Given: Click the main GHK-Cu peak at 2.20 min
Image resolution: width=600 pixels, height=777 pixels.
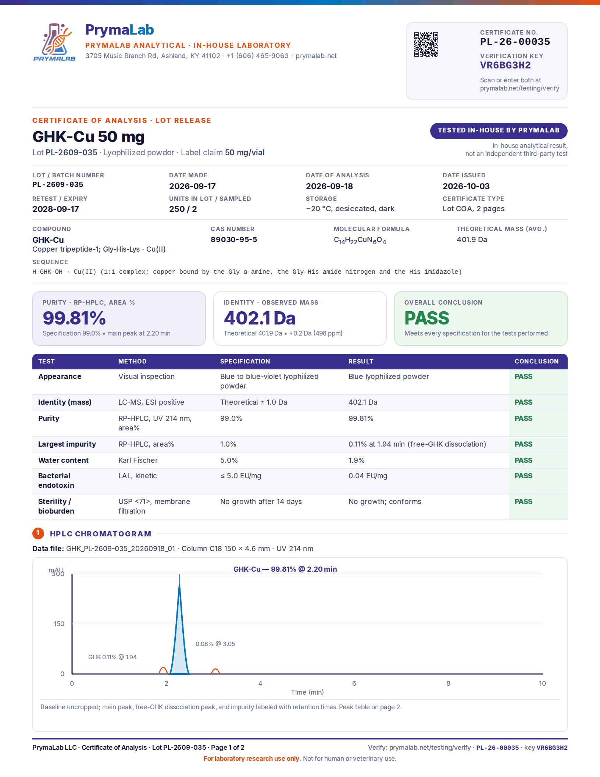Looking at the screenshot, I should click(x=179, y=633).
